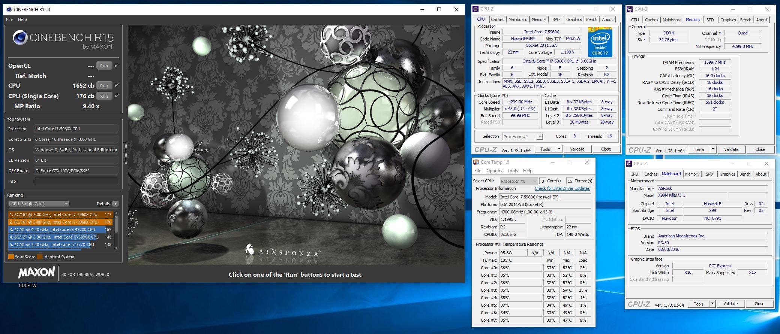Open the Core Temp Help menu
This screenshot has height=334, width=780.
[528, 171]
